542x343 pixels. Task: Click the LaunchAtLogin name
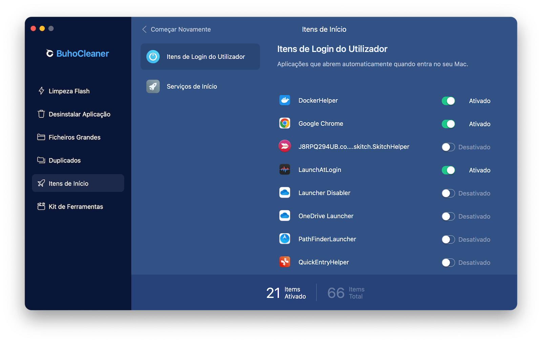(x=320, y=170)
